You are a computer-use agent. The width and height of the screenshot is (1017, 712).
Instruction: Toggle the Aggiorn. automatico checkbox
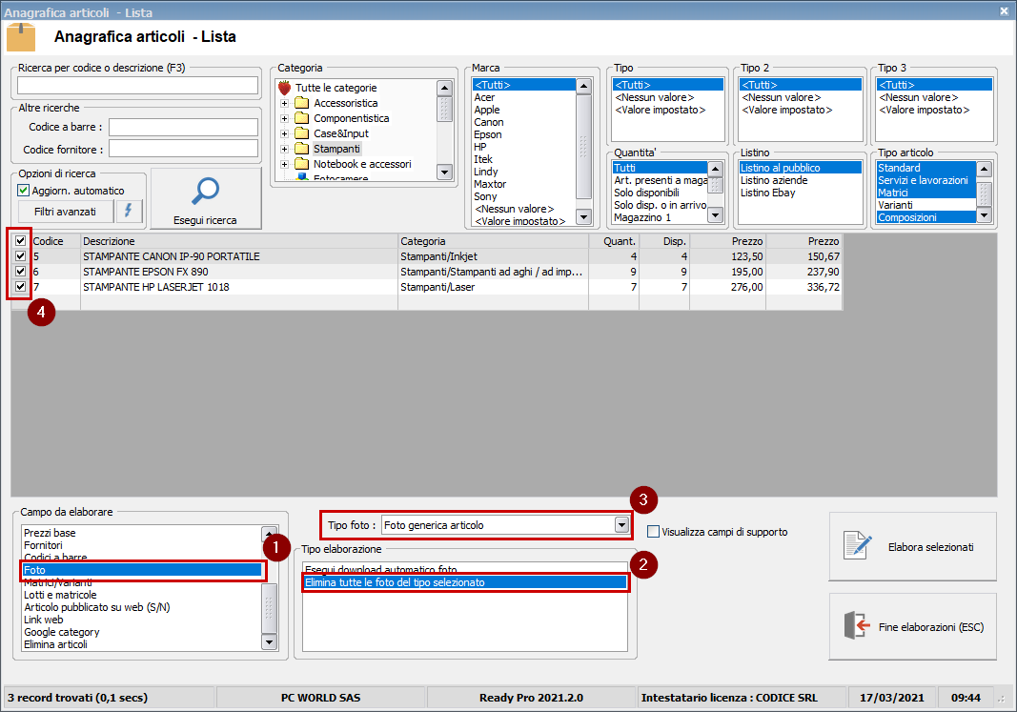[23, 190]
